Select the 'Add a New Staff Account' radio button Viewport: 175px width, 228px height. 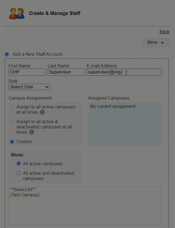coord(7,54)
